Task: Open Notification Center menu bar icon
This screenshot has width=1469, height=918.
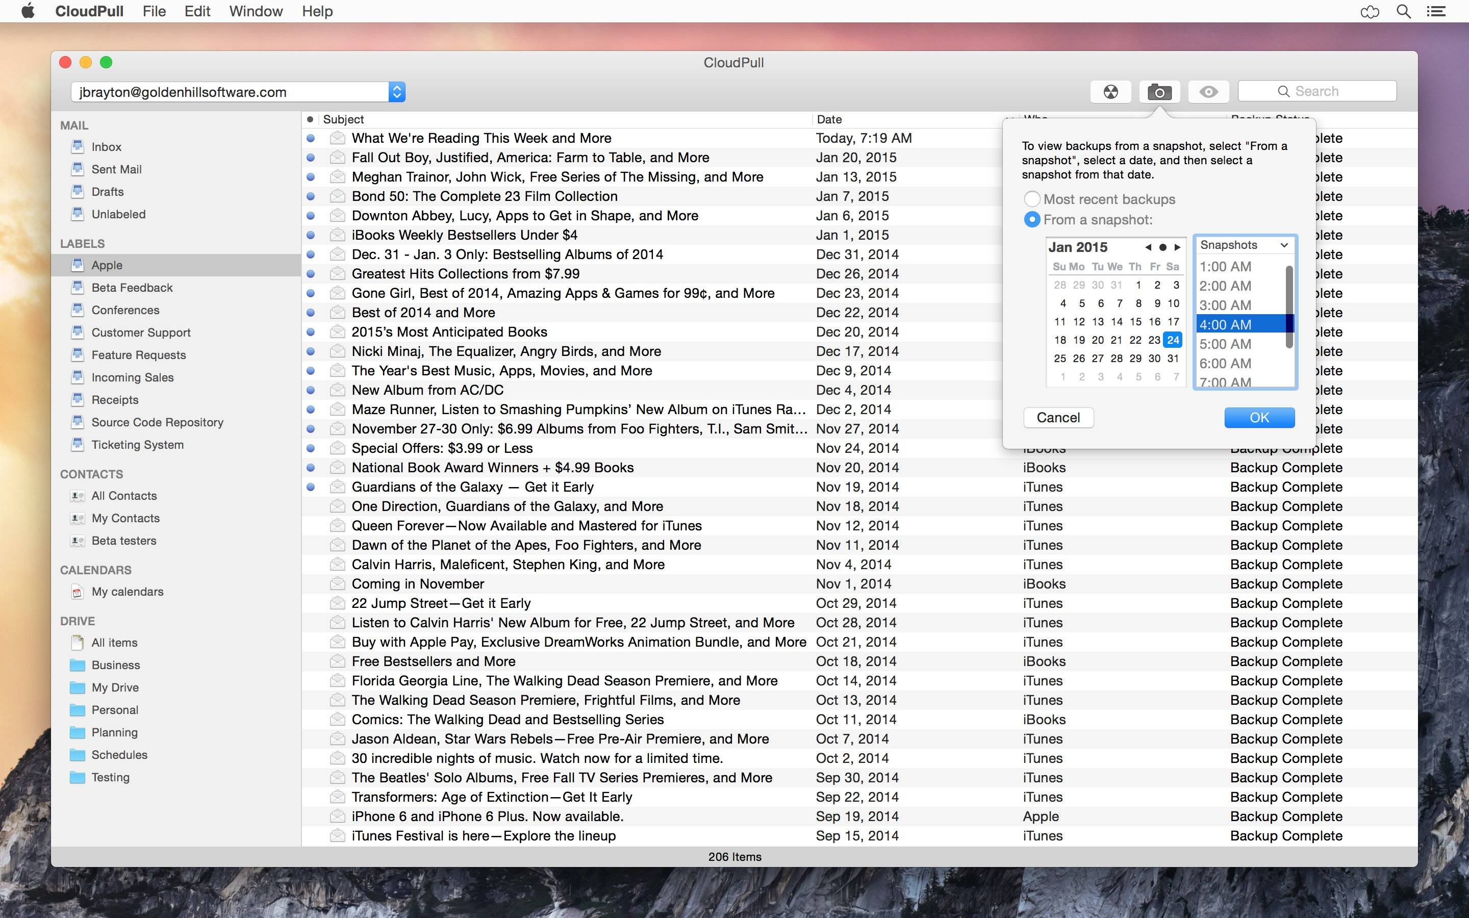Action: pyautogui.click(x=1436, y=11)
